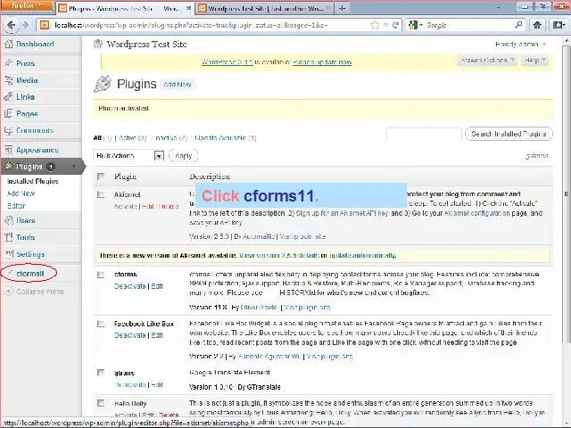Click the Comments bubble icon in sidebar
The image size is (571, 428).
[x=8, y=130]
